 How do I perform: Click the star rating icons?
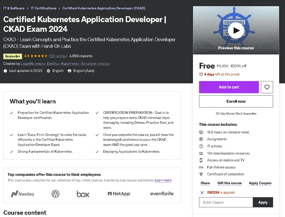pos(39,56)
